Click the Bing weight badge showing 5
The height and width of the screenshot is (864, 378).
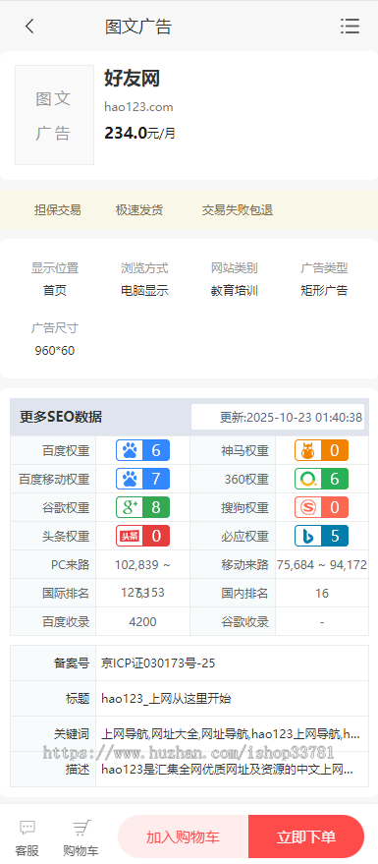pos(321,536)
